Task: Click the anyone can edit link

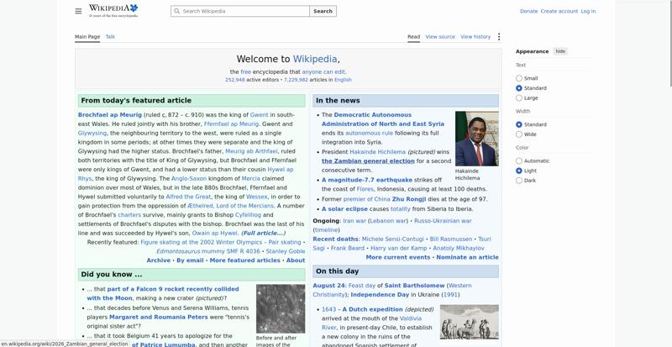Action: click(323, 72)
